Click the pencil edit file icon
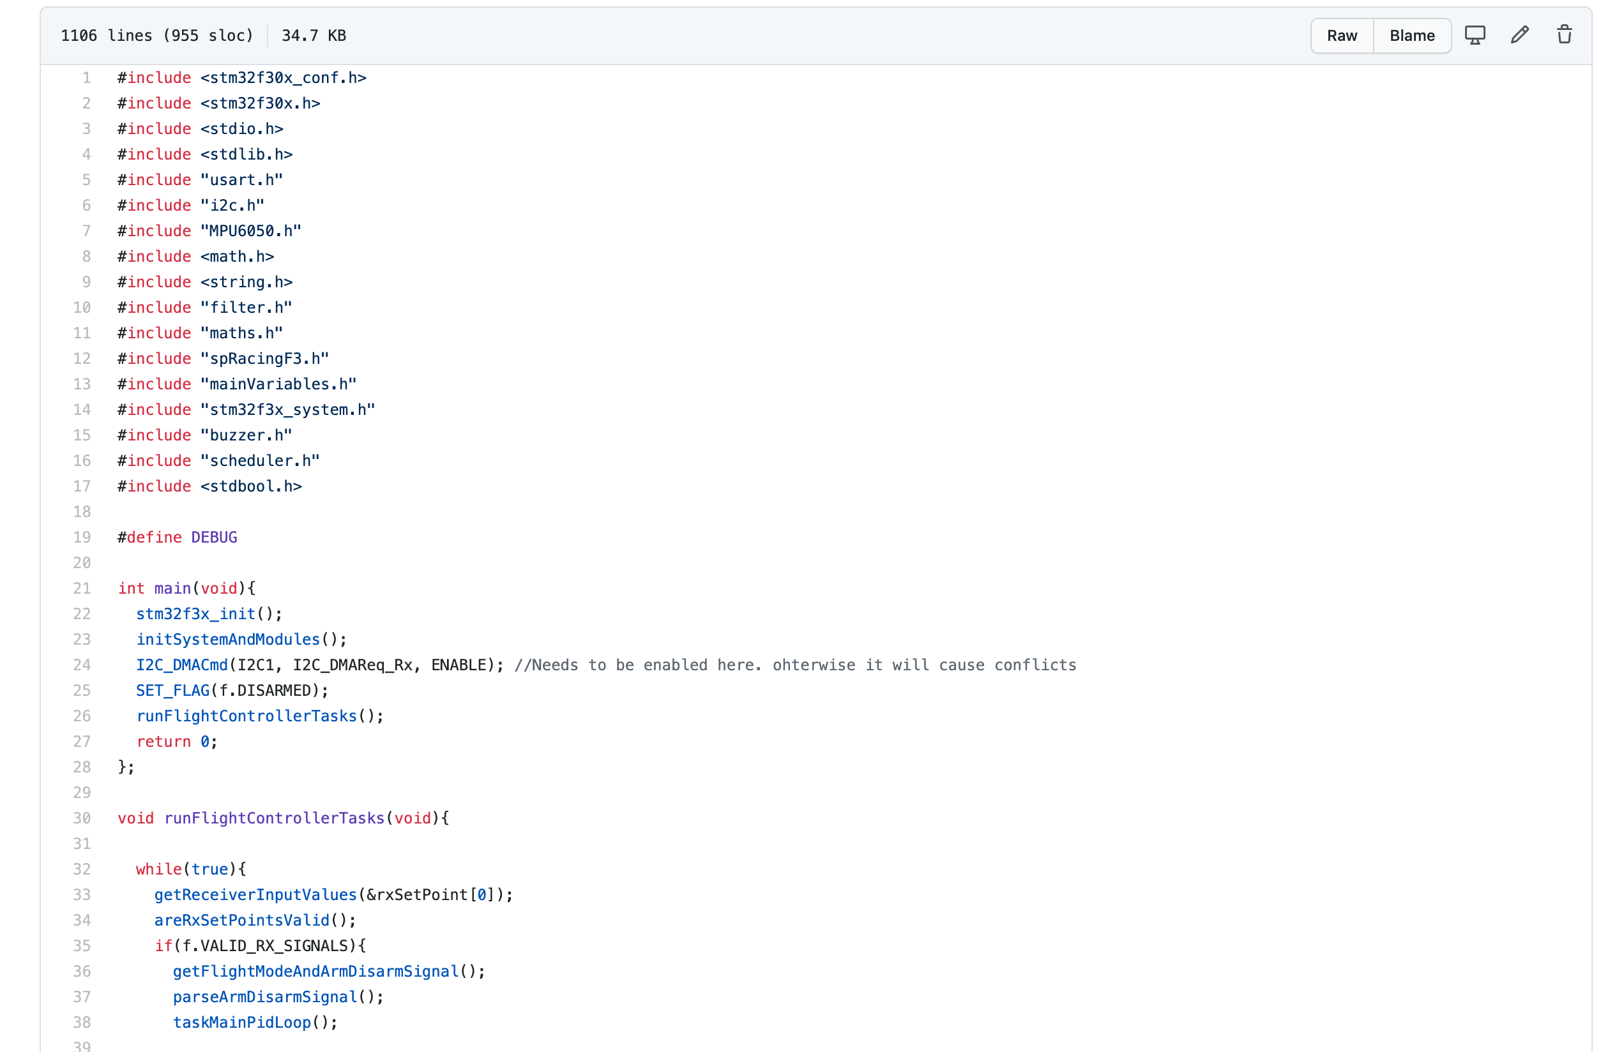 (1519, 35)
